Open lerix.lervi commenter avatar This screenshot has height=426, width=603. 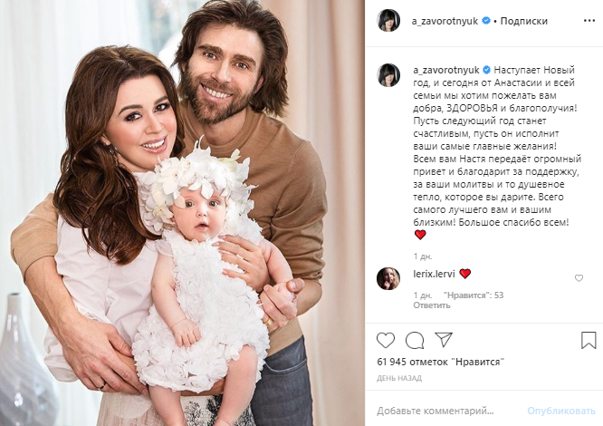tap(388, 278)
